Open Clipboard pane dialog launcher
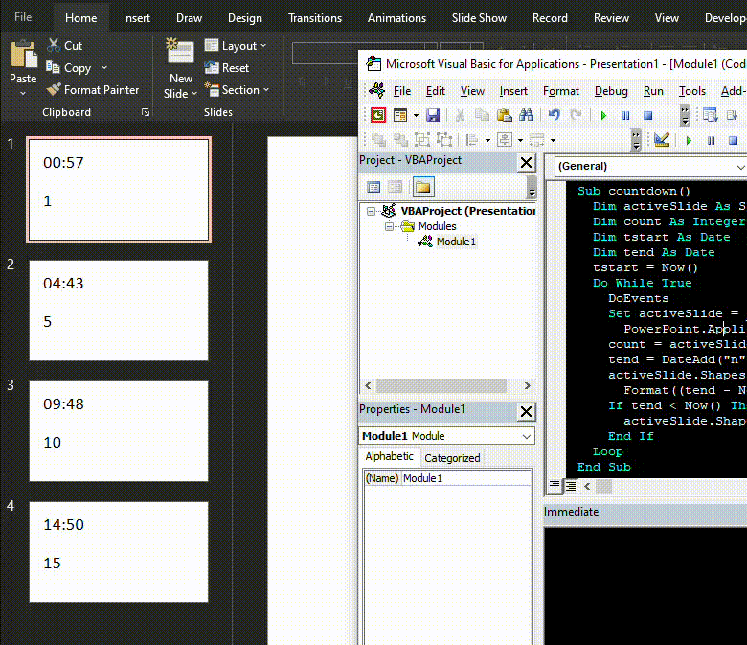The image size is (747, 645). coord(146,112)
